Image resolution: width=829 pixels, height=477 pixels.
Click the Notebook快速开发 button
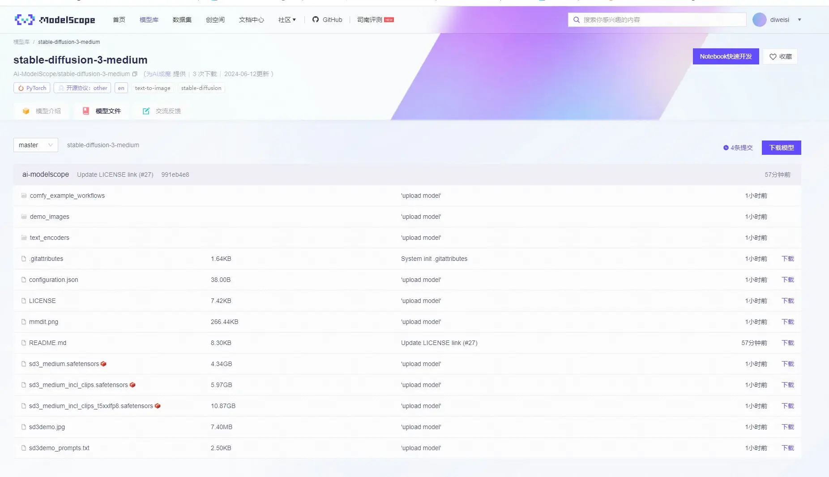726,56
